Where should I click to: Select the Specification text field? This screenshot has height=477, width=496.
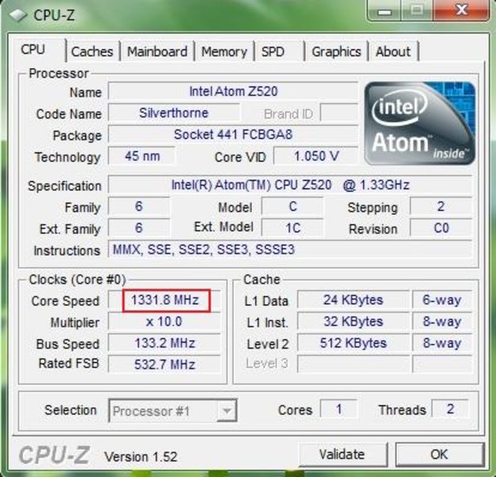(290, 184)
